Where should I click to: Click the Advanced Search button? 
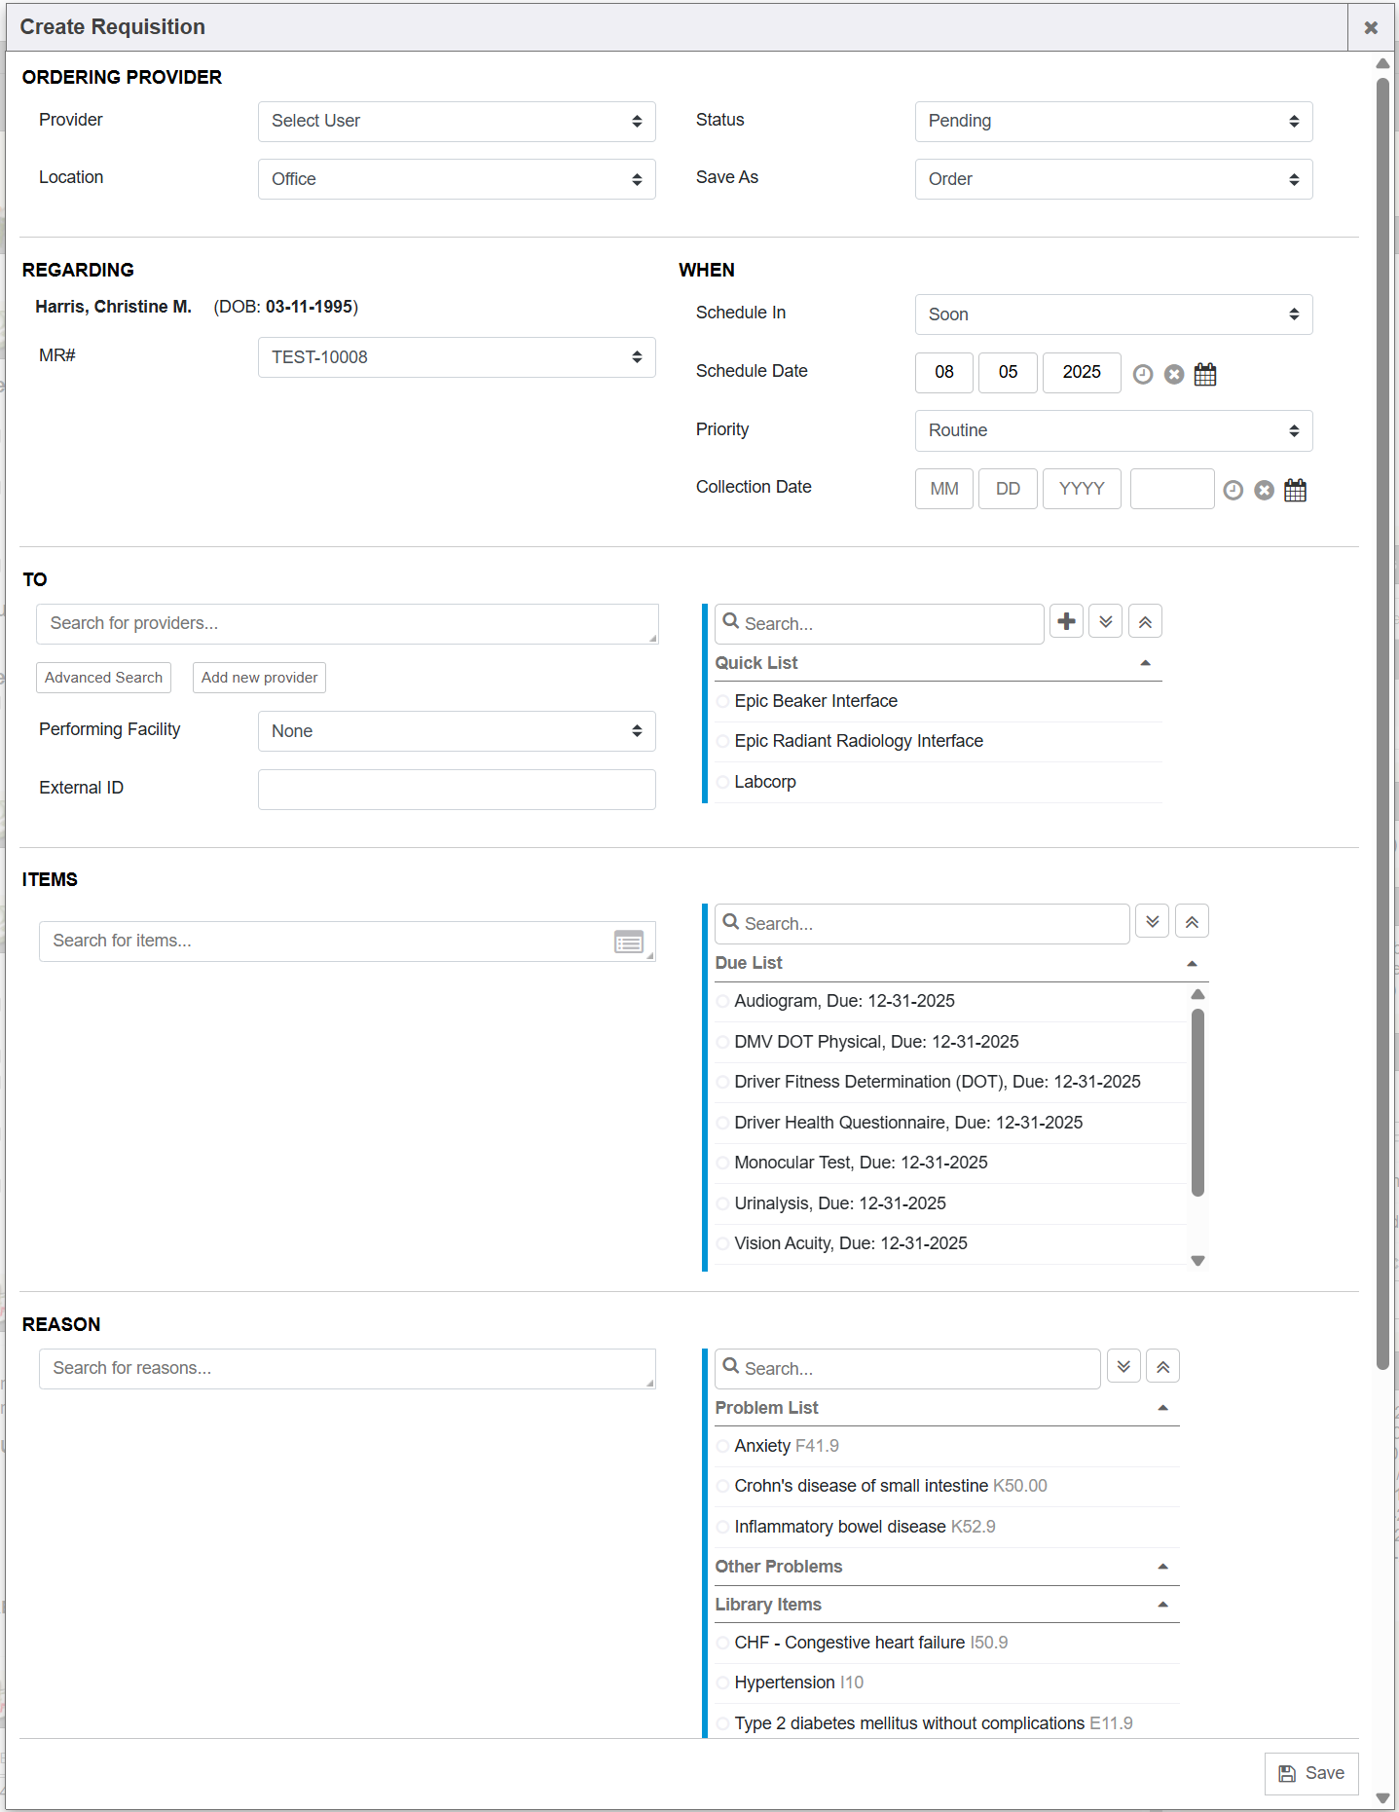(103, 678)
